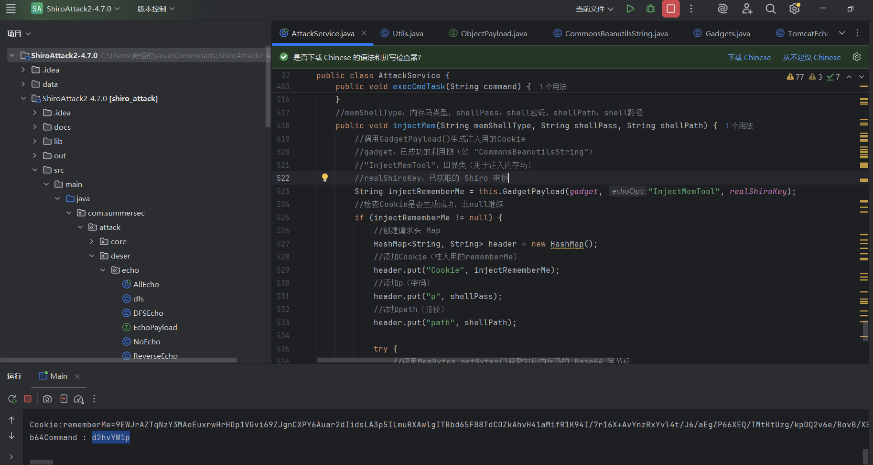The height and width of the screenshot is (465, 873).
Task: Click the green Run button in toolbar
Action: pos(630,9)
